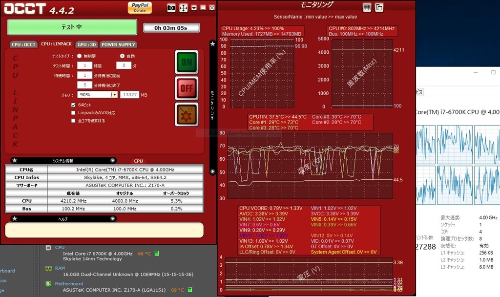Stop the test with the red OFF button

click(x=187, y=88)
